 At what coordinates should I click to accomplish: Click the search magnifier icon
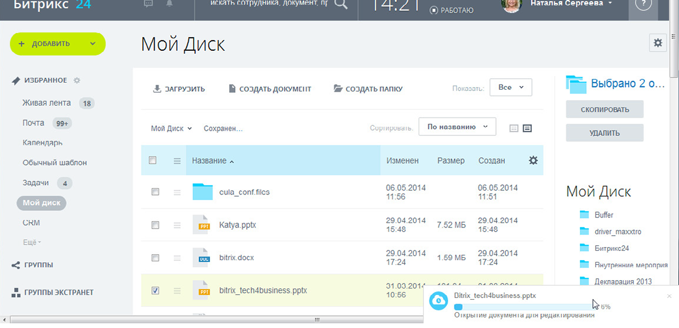click(x=341, y=5)
